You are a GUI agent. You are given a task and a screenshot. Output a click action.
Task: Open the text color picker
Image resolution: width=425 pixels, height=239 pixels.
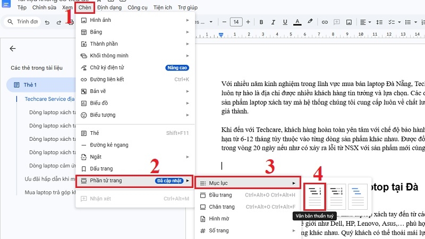[297, 22]
